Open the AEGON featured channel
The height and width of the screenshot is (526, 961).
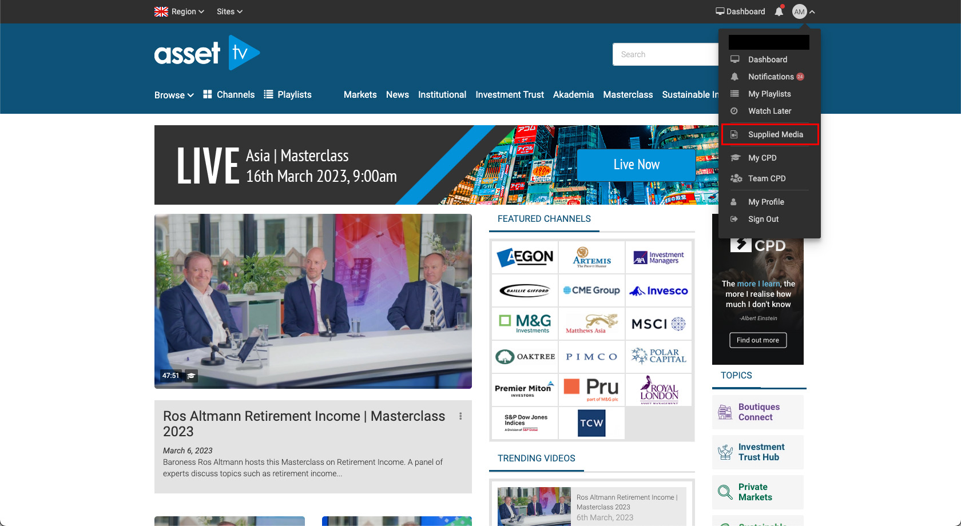point(525,257)
